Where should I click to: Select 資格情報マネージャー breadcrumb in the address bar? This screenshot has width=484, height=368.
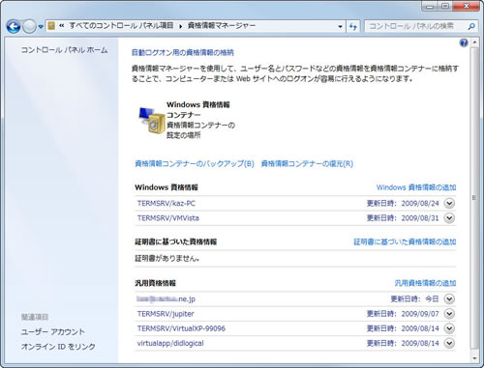click(x=222, y=25)
